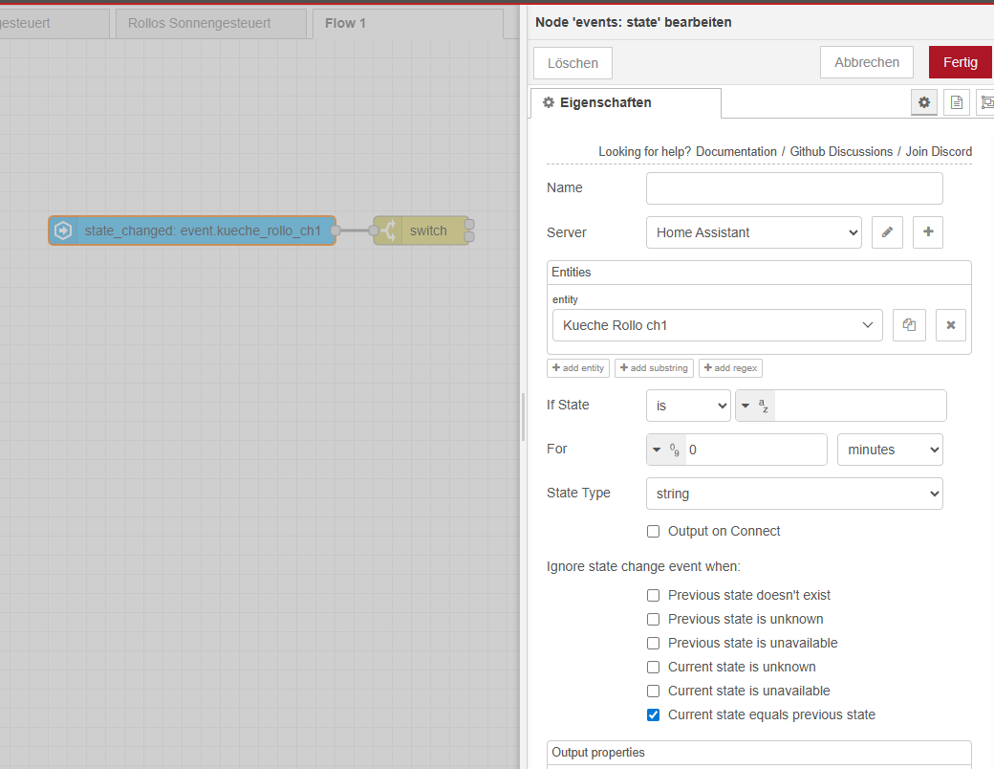Remove the Kueche Rollo ch1 entity with X
The width and height of the screenshot is (994, 769).
[x=950, y=325]
